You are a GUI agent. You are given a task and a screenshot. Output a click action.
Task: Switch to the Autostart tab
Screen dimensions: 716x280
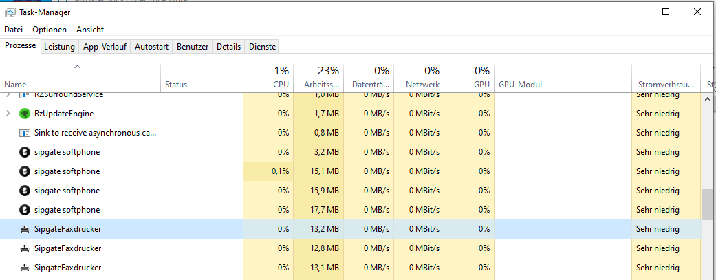click(151, 47)
